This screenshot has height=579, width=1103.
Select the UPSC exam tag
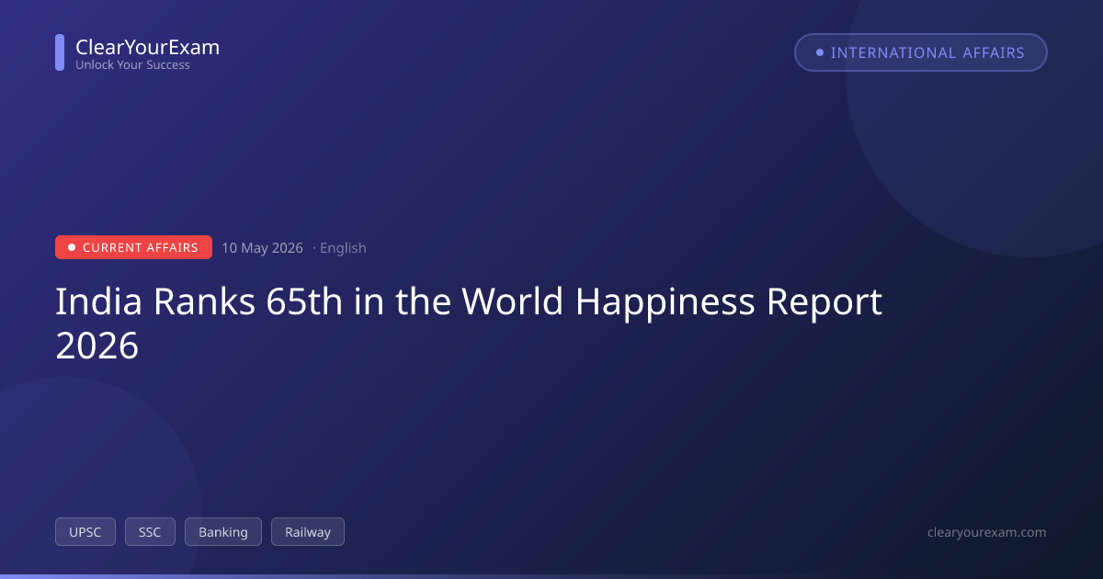coord(85,532)
